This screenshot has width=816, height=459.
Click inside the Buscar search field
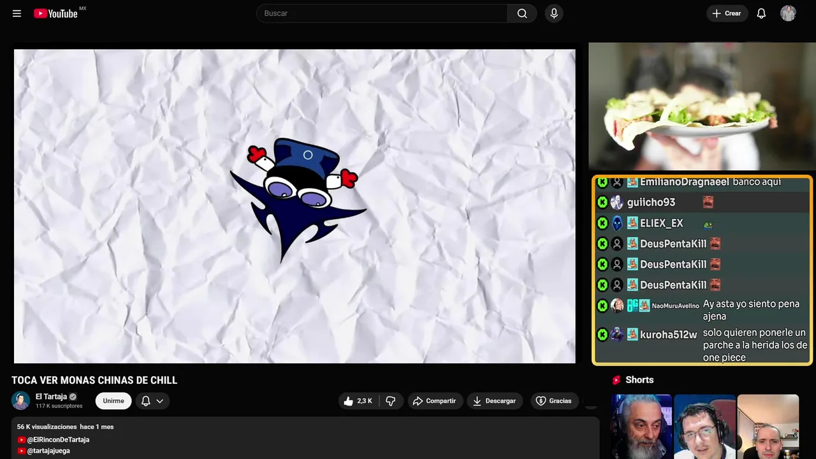coord(382,13)
